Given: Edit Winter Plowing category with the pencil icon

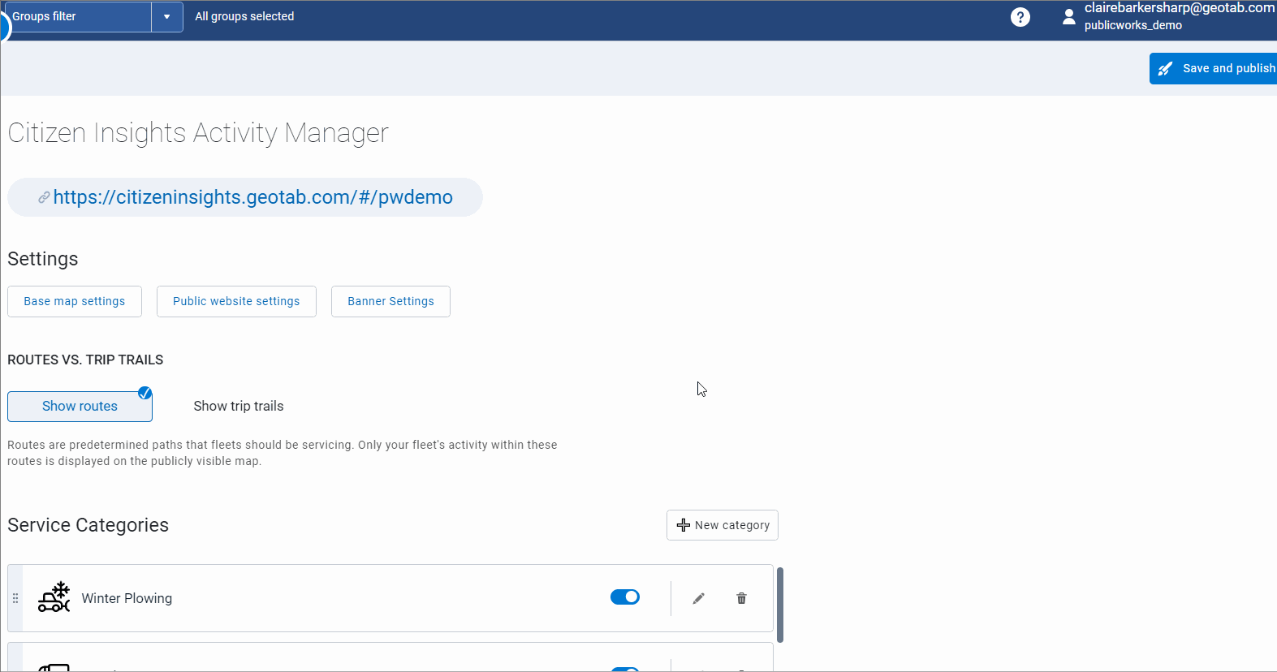Looking at the screenshot, I should pyautogui.click(x=698, y=598).
